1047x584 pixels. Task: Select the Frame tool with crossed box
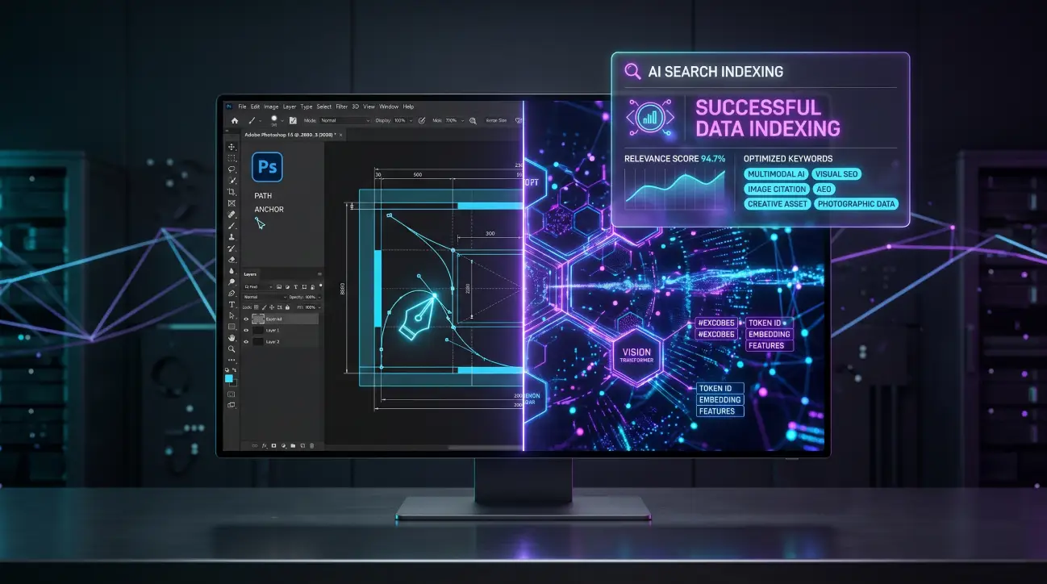(232, 203)
